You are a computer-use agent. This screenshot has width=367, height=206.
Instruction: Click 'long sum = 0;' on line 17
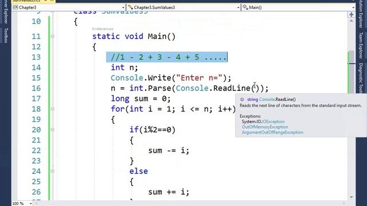point(140,98)
